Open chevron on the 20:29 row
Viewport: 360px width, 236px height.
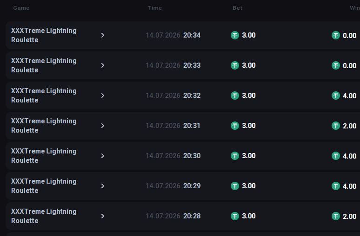point(103,186)
